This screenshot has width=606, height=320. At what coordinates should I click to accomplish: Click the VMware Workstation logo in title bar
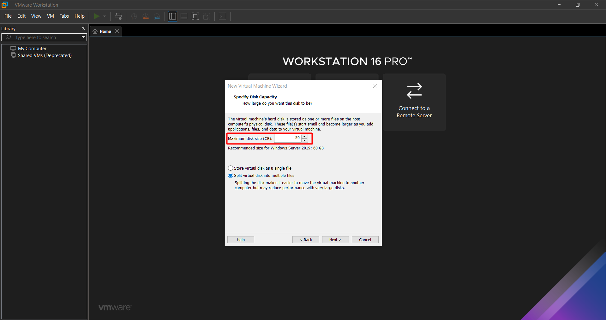5,5
